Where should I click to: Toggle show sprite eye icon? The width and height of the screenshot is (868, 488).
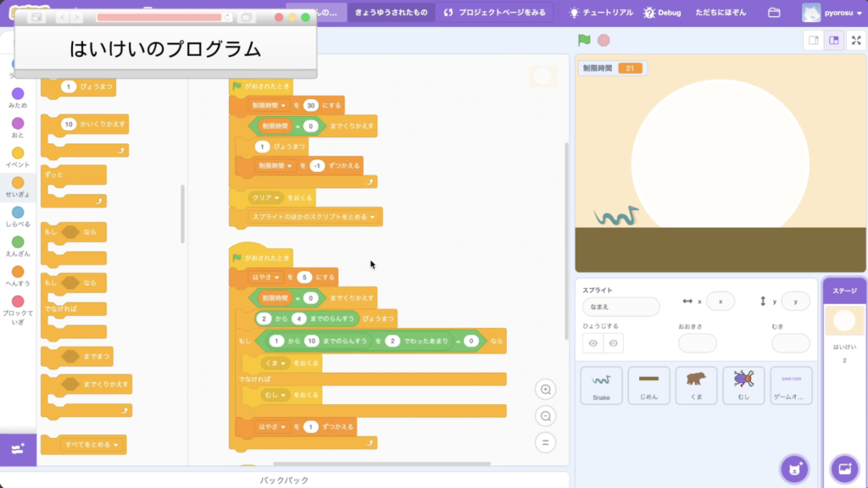click(593, 343)
